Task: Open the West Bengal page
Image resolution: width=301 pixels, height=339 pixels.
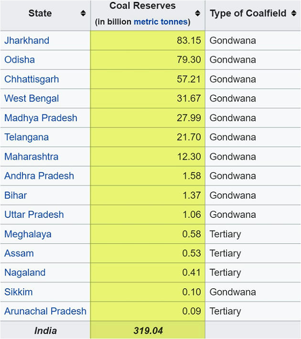Action: [x=32, y=99]
